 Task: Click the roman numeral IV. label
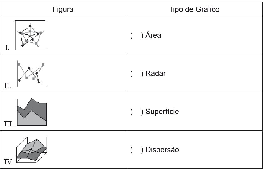(8, 162)
